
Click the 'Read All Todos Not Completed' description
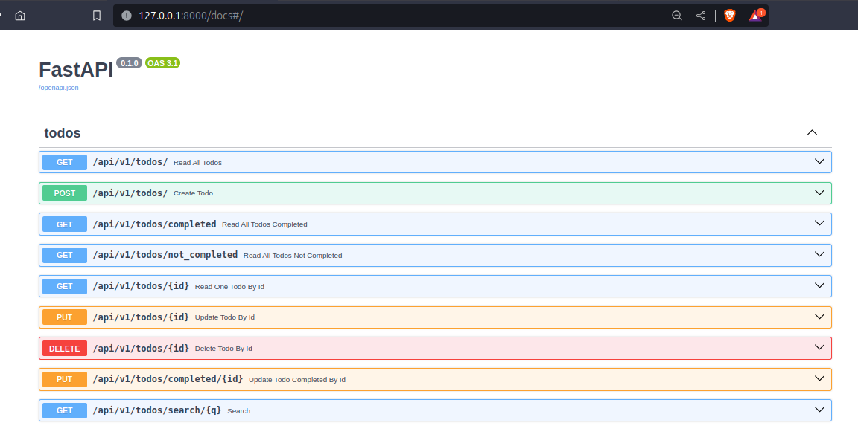click(x=293, y=256)
